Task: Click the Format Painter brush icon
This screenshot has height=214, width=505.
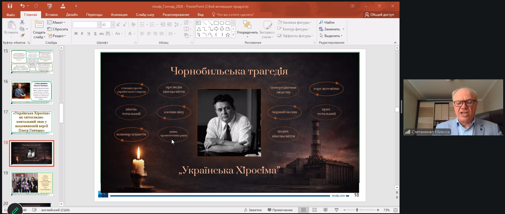Action: (x=22, y=35)
